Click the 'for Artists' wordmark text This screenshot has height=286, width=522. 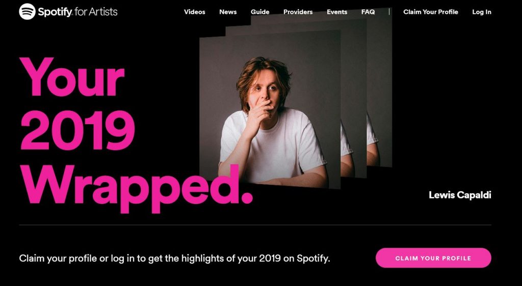point(96,12)
